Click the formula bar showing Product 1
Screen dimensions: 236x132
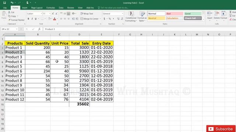coord(139,29)
